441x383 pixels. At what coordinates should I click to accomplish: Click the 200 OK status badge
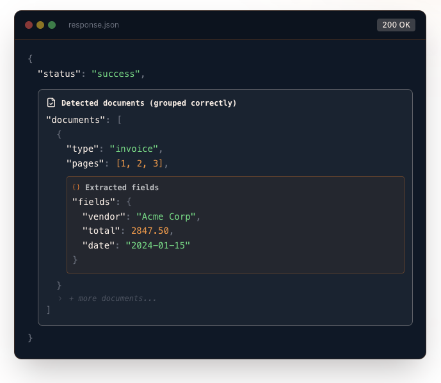pos(396,25)
